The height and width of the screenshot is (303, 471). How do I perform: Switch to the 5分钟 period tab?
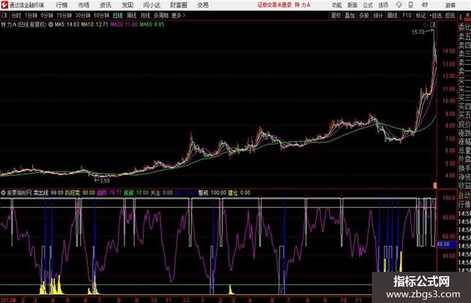pos(47,15)
